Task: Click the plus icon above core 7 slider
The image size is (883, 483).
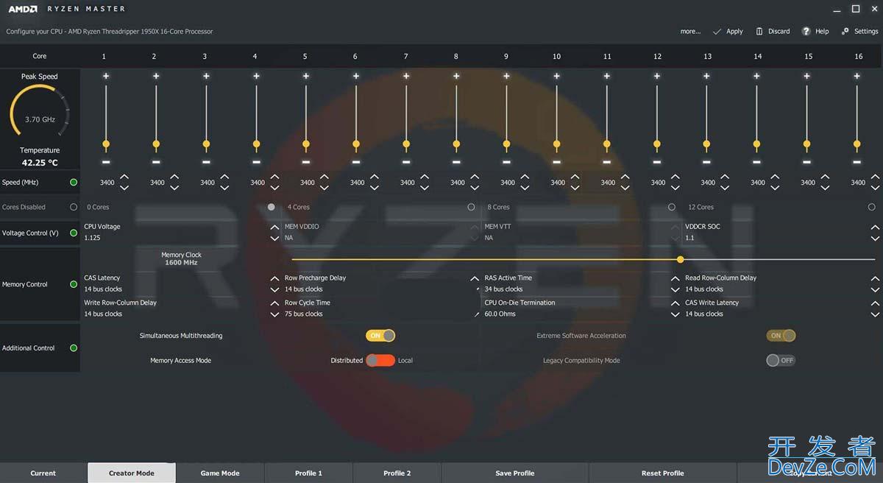Action: click(406, 76)
